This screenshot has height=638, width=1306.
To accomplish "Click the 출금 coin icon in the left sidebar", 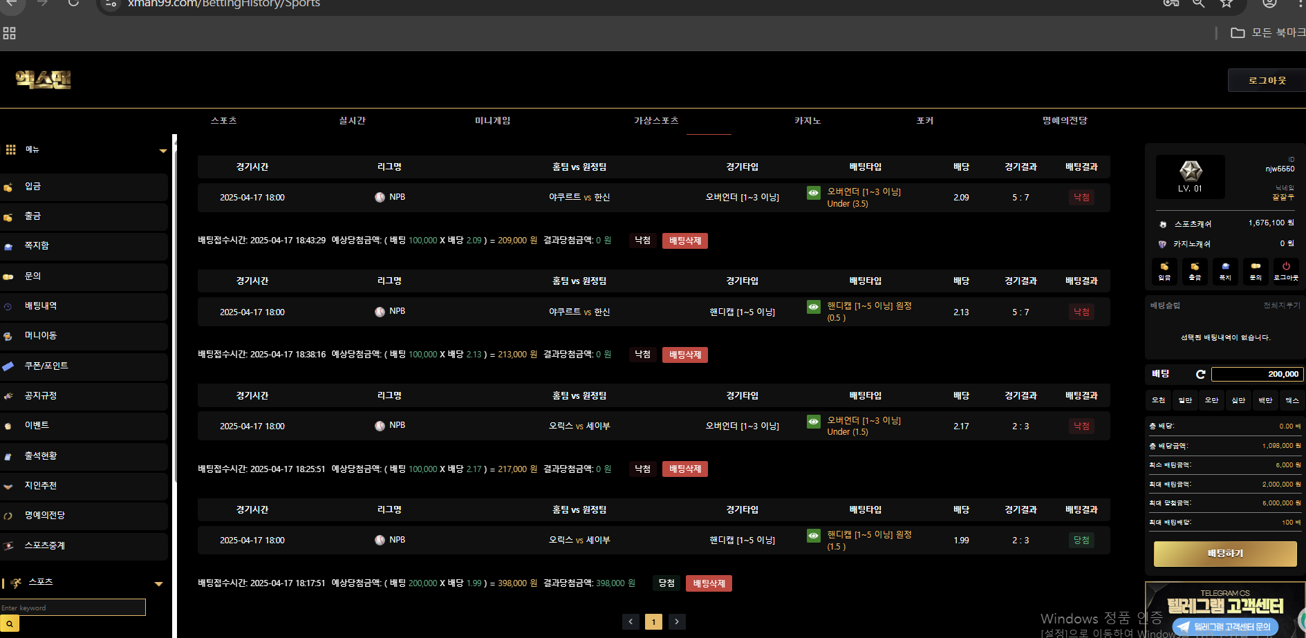I will (8, 217).
